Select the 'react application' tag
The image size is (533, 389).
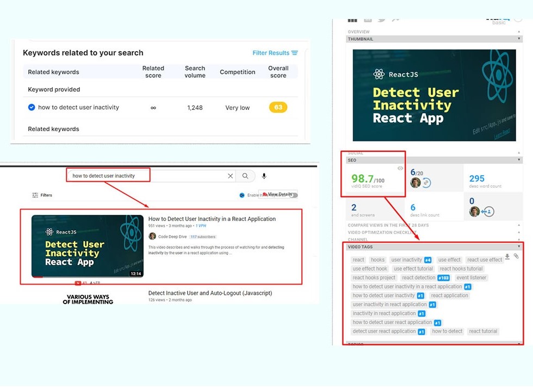(x=449, y=295)
